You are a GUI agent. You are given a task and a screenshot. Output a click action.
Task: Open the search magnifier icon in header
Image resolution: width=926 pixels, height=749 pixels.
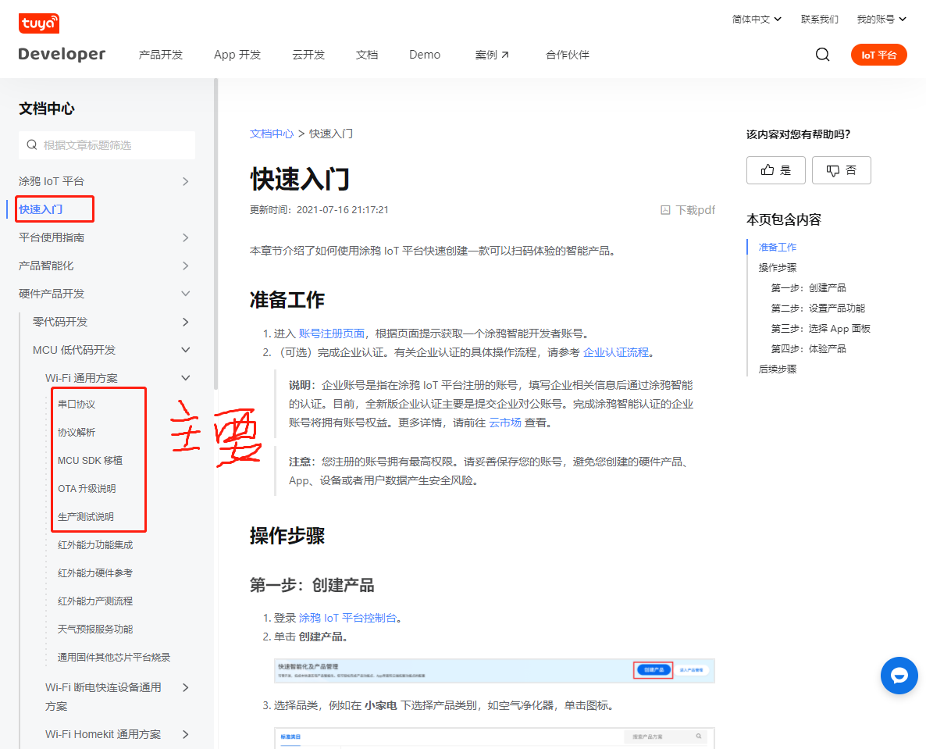click(x=822, y=55)
